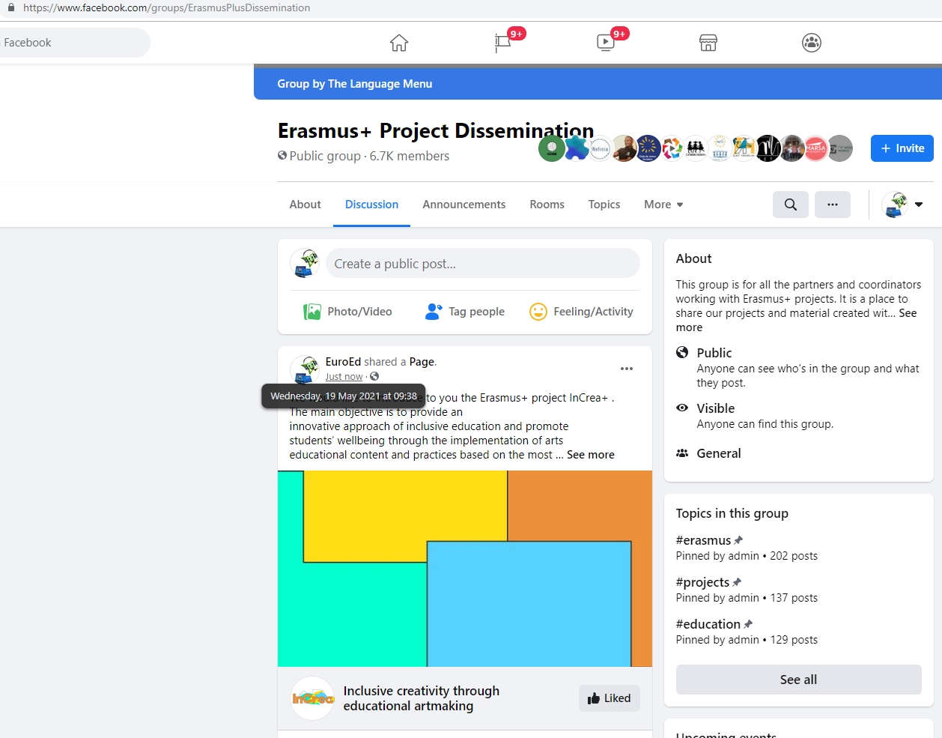Viewport: 942px width, 738px height.
Task: Open the #erasmus topic
Action: [x=704, y=540]
